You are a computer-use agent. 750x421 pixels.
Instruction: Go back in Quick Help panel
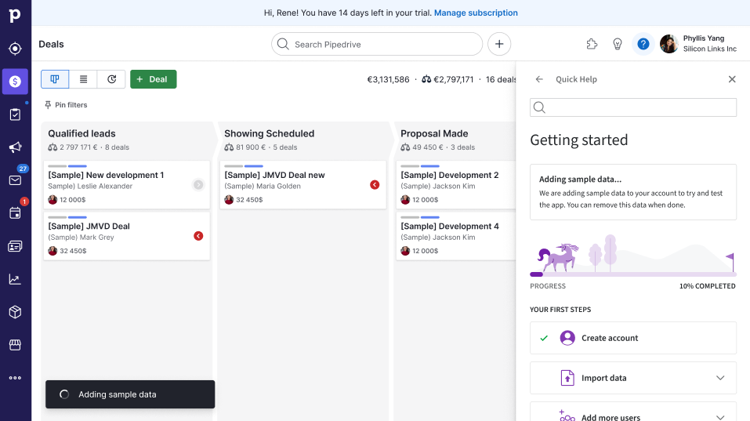click(539, 79)
